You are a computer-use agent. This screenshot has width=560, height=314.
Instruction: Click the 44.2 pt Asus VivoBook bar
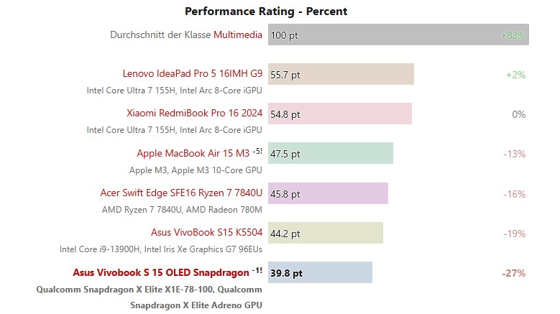click(325, 233)
